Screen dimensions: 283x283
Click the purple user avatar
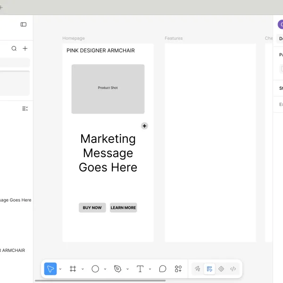click(x=281, y=25)
